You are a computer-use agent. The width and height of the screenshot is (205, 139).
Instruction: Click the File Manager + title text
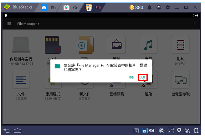click(28, 24)
